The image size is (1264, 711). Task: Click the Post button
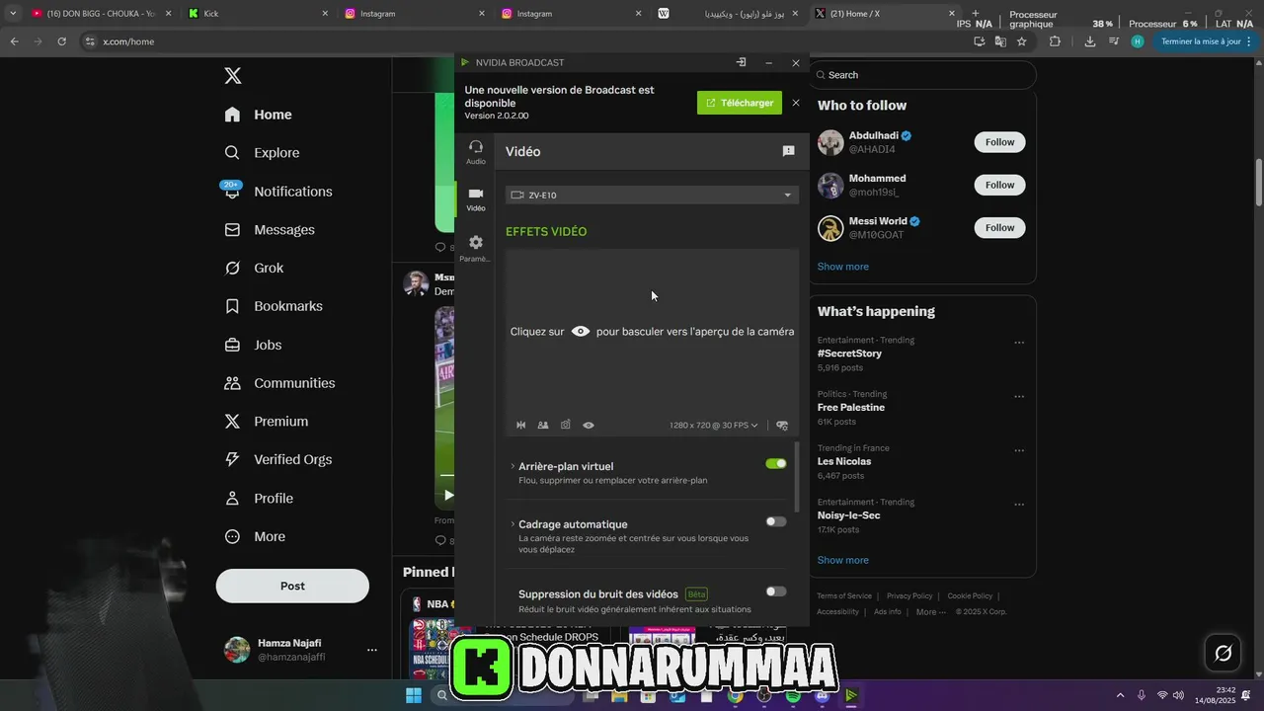(292, 586)
